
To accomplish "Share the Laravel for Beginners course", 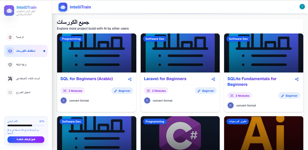I will point(213,79).
